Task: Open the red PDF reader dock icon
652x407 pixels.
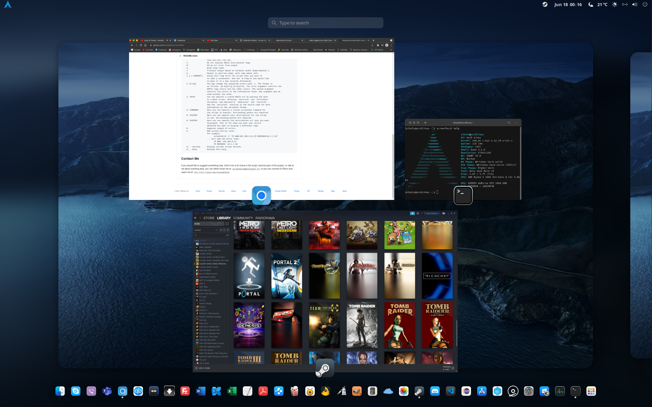Action: (263, 391)
